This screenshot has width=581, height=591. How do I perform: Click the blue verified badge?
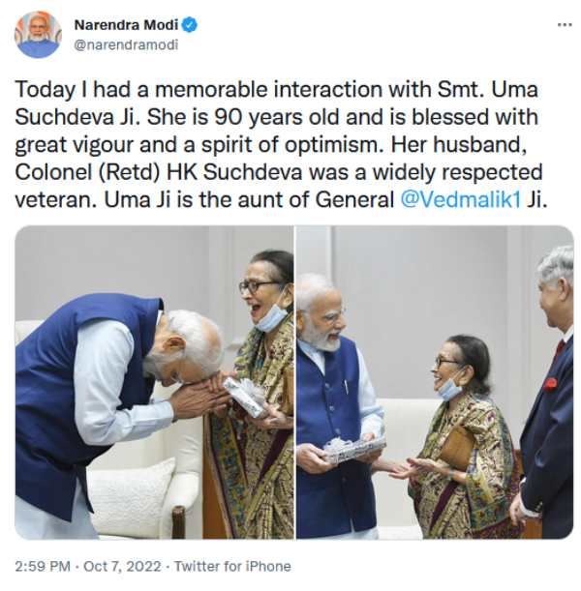[x=191, y=25]
